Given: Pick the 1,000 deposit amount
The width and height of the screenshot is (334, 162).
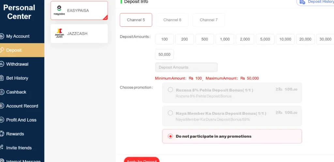Looking at the screenshot, I should coord(225,39).
